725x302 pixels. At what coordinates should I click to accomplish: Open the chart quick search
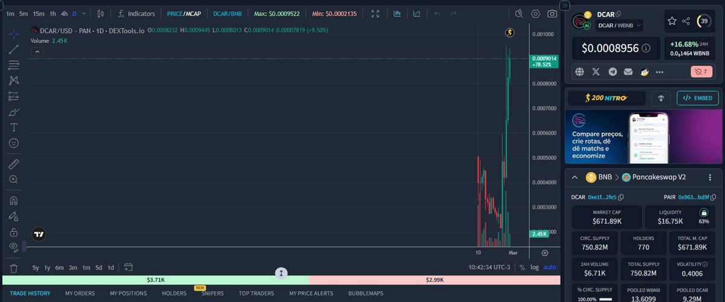(519, 13)
